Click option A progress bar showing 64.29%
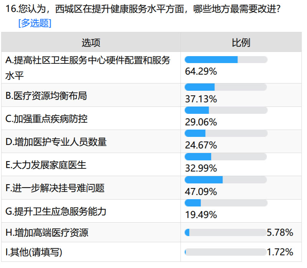307x268 pixels. click(226, 60)
